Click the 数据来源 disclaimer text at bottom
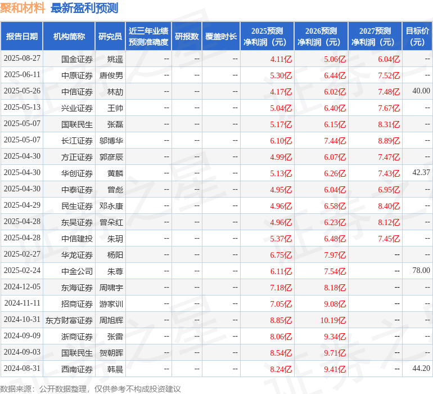This screenshot has height=394, width=433. tap(91, 388)
